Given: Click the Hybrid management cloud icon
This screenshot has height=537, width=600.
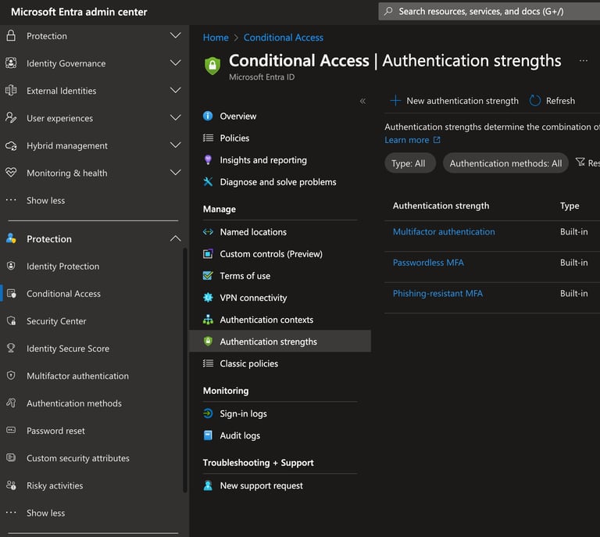Looking at the screenshot, I should [11, 145].
